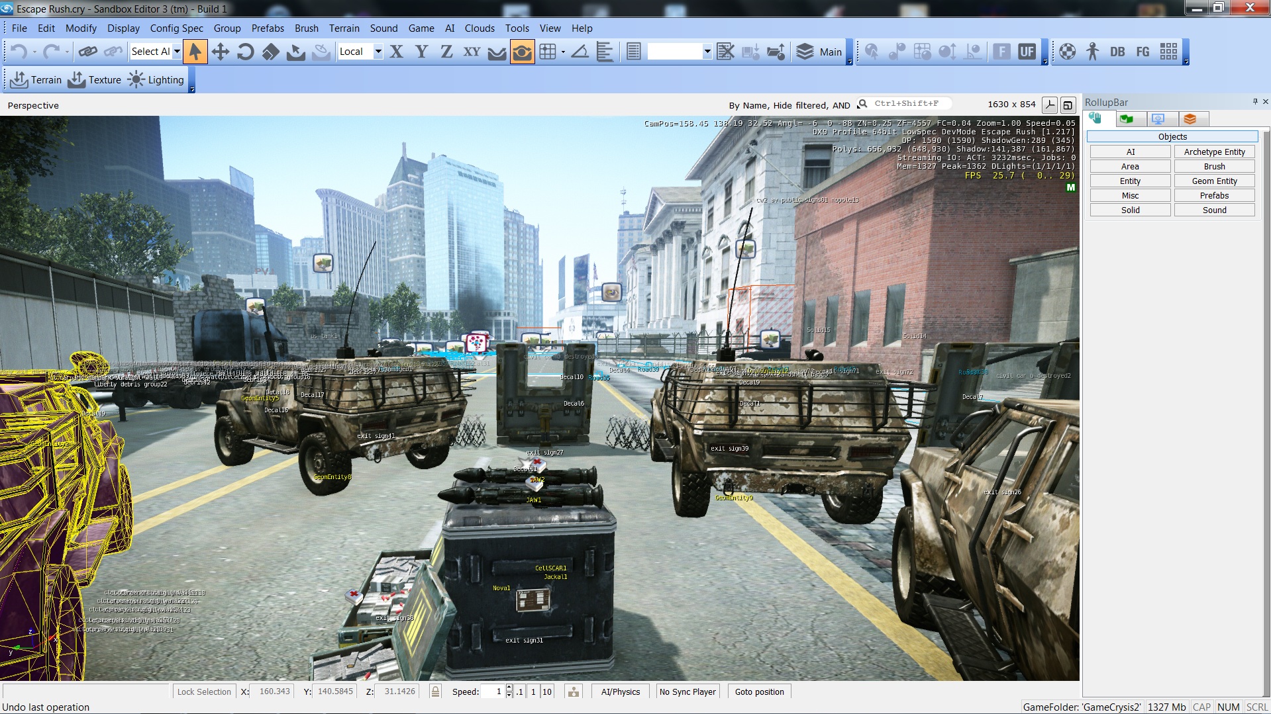Open the FG Flow Graph editor
This screenshot has width=1271, height=714.
[1143, 52]
